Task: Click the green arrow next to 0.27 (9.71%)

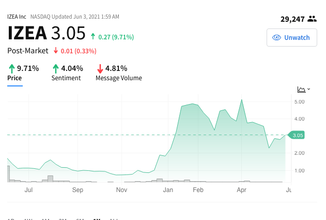Action: tap(93, 36)
